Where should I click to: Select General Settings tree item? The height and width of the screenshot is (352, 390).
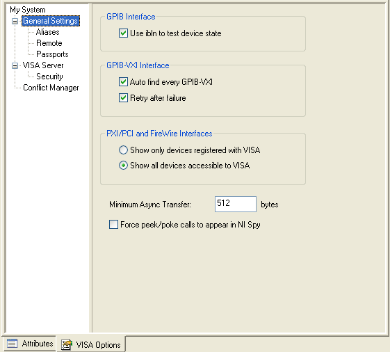(x=51, y=21)
